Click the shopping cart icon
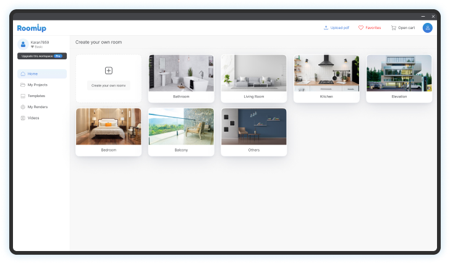The height and width of the screenshot is (264, 450). pos(393,28)
